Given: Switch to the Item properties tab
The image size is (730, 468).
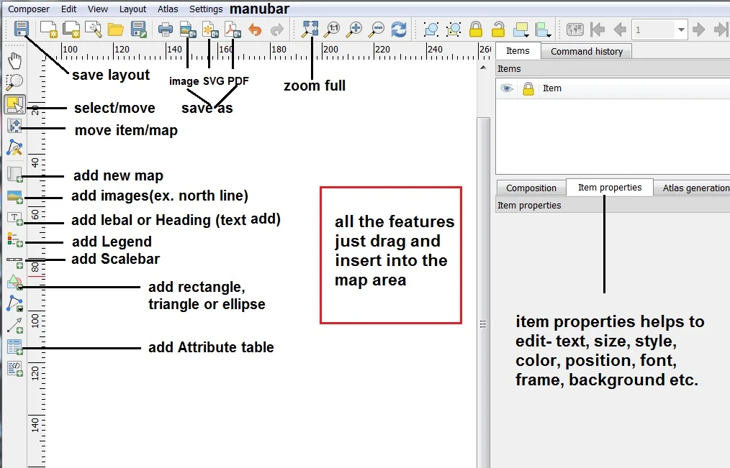Looking at the screenshot, I should tap(610, 187).
